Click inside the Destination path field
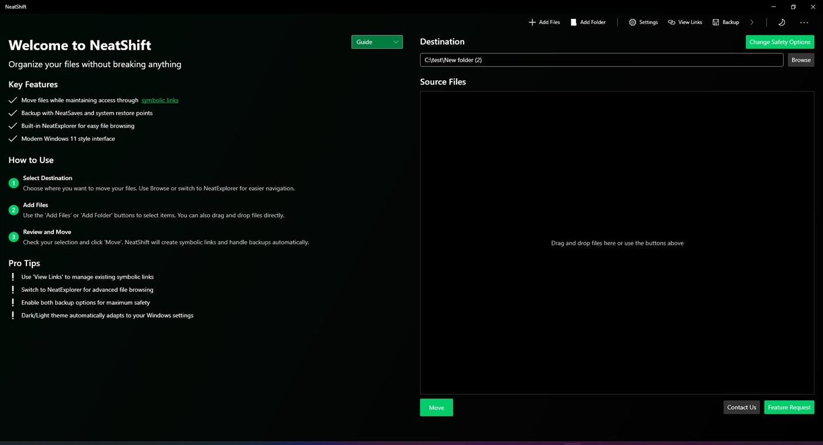The height and width of the screenshot is (445, 823). point(601,60)
